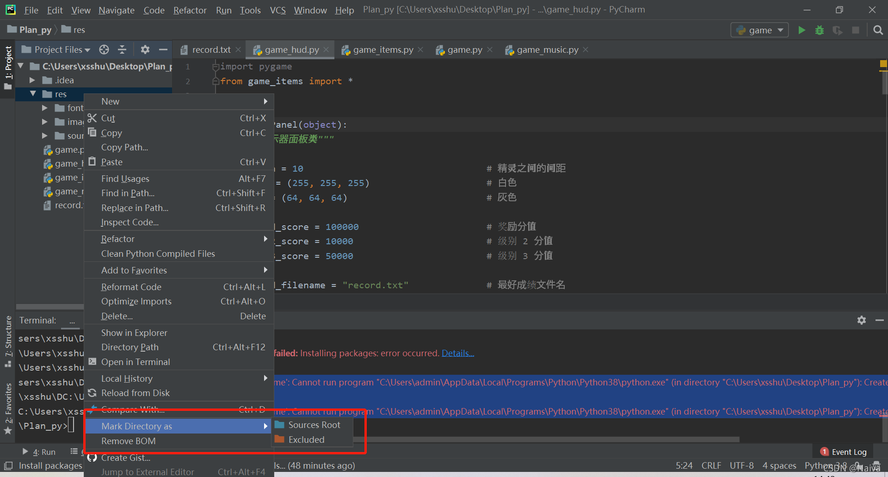Image resolution: width=888 pixels, height=477 pixels.
Task: Click the Delete... menu entry
Action: (179, 316)
